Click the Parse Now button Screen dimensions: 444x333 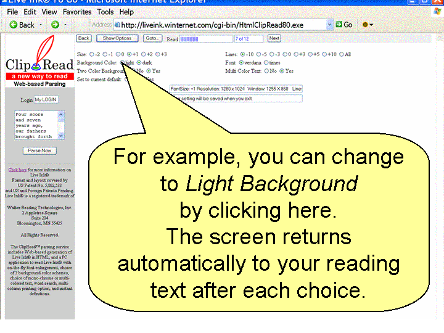[x=39, y=150]
